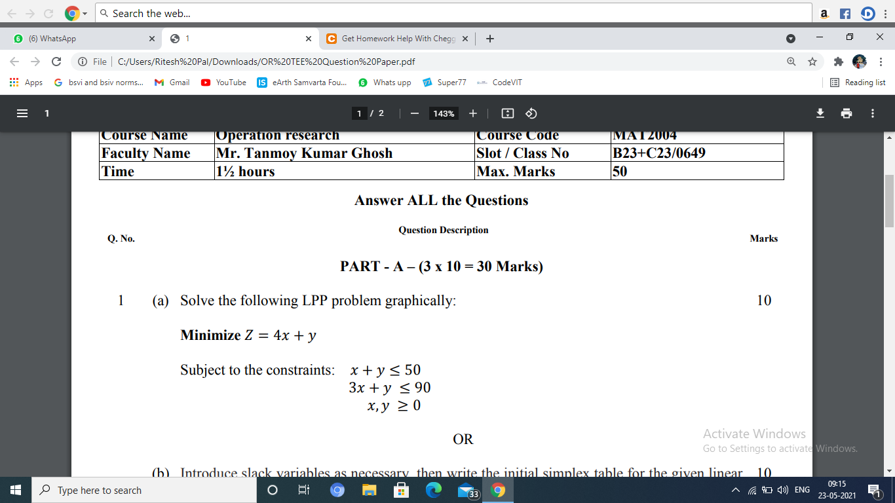Image resolution: width=895 pixels, height=503 pixels.
Task: Toggle the PDF sidebar menu icon
Action: pos(22,113)
